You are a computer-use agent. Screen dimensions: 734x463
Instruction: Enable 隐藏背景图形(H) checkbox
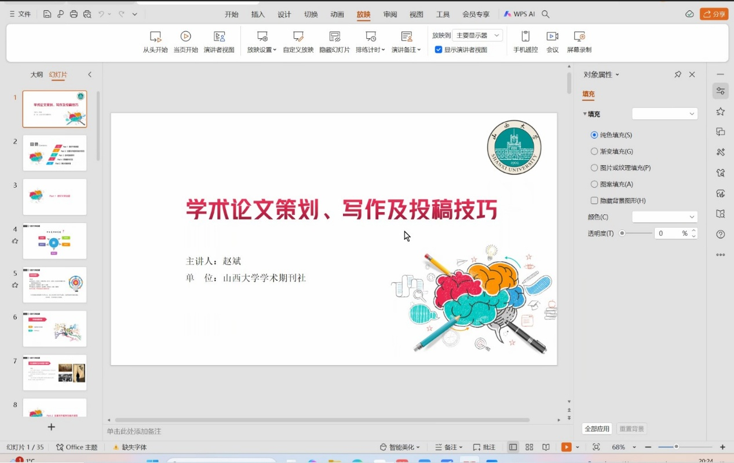tap(594, 200)
